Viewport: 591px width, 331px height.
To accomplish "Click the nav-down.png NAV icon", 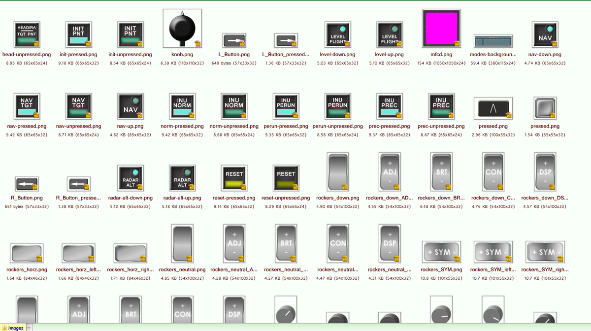I will coord(545,34).
